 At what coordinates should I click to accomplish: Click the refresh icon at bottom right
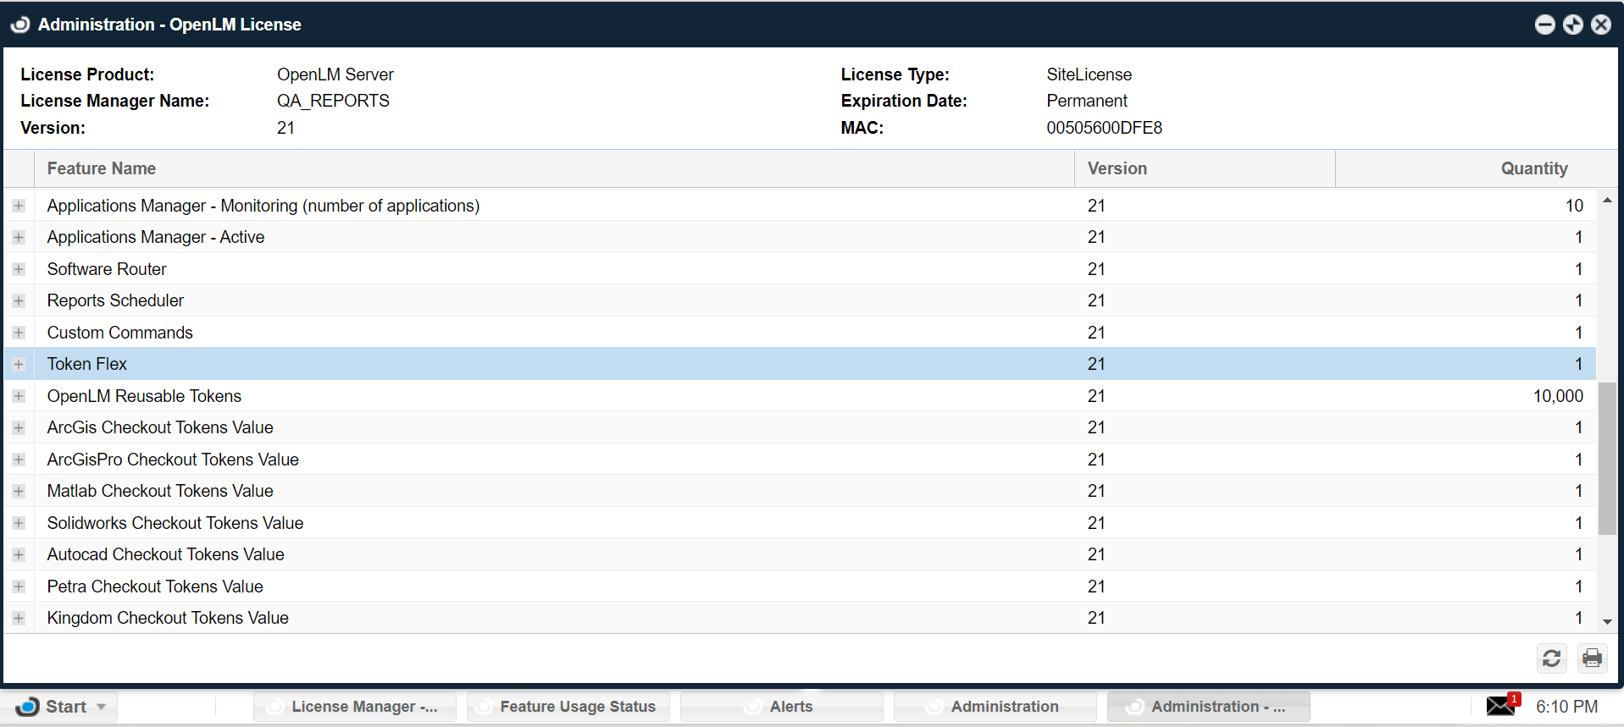1551,658
